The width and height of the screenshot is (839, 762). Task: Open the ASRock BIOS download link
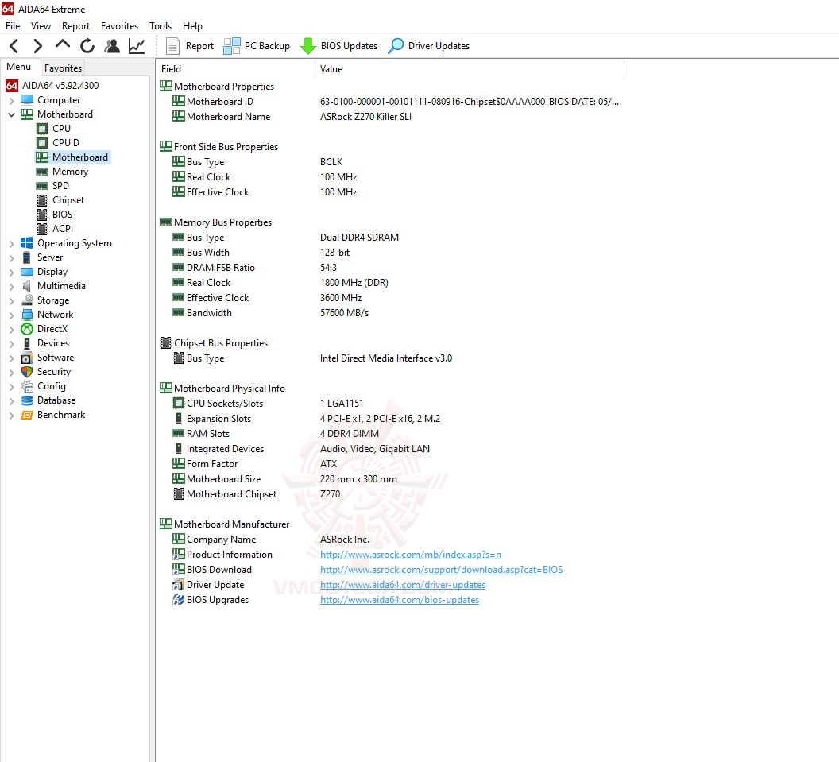442,570
